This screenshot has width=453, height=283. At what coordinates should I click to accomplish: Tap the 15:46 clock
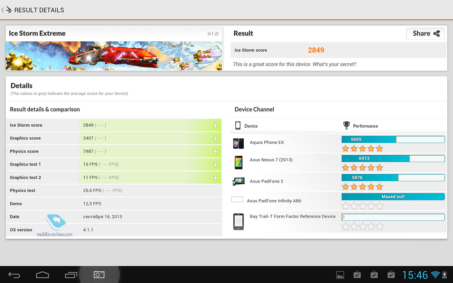tap(415, 275)
